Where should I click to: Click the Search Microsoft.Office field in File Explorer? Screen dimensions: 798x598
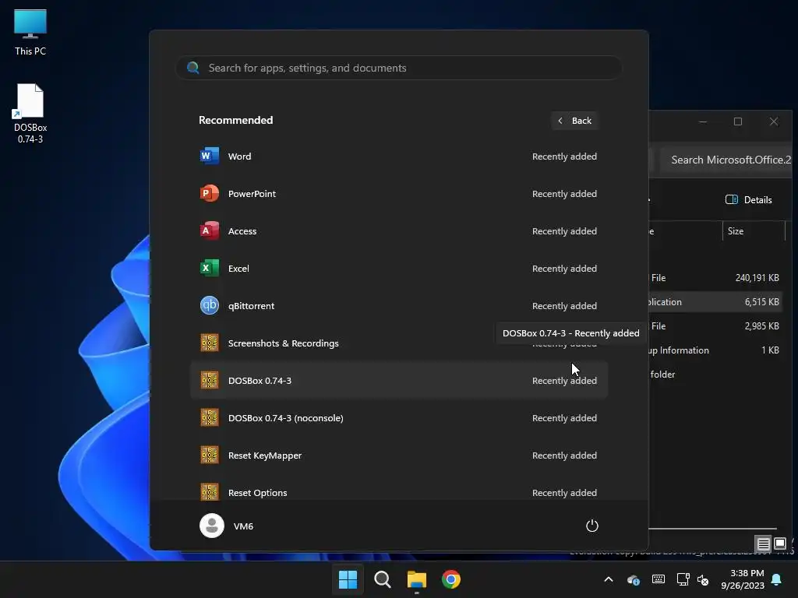click(727, 160)
